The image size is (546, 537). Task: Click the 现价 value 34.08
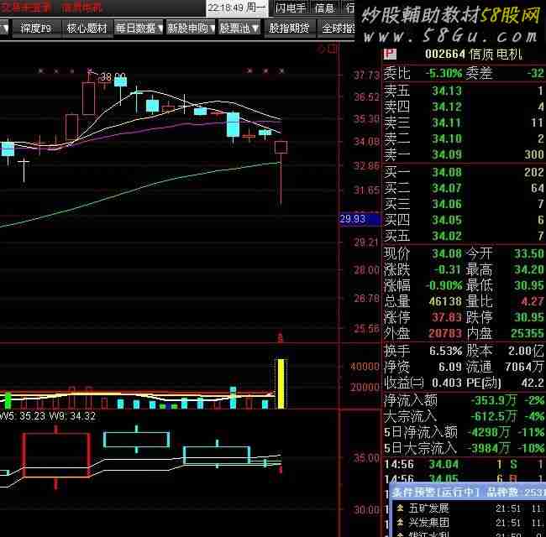click(x=447, y=253)
